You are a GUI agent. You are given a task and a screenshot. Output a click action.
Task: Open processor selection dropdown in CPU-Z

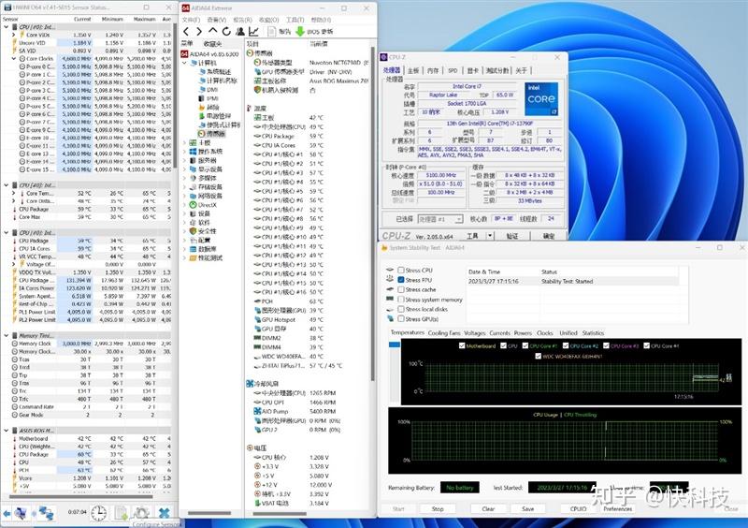tap(458, 219)
